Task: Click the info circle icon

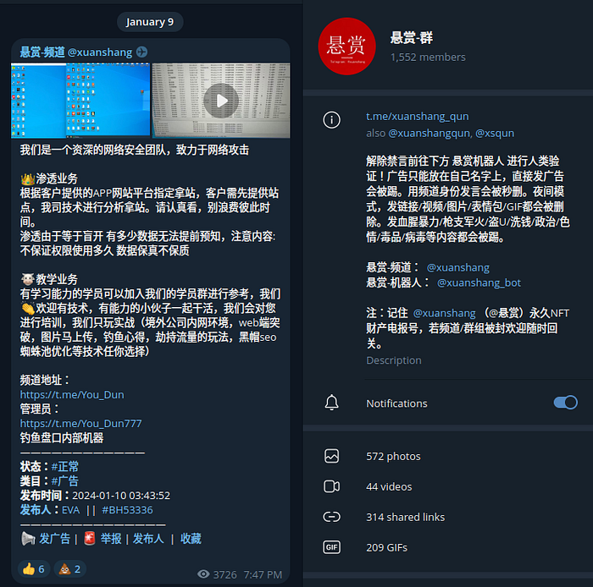Action: [332, 120]
